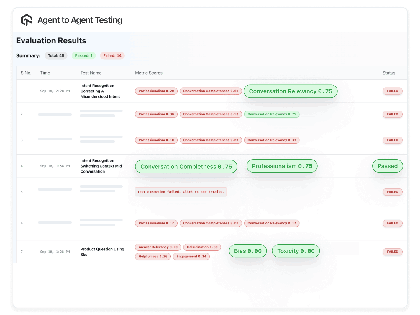The image size is (420, 315).
Task: Select the Engagement 0.14 metric pill
Action: (191, 256)
